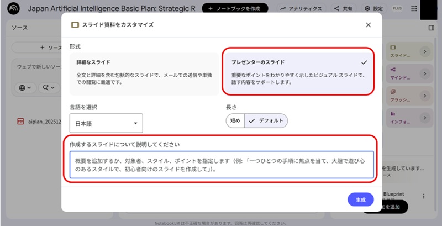The width and height of the screenshot is (442, 226).
Task: Click the ソース panel heading
Action: pyautogui.click(x=20, y=28)
